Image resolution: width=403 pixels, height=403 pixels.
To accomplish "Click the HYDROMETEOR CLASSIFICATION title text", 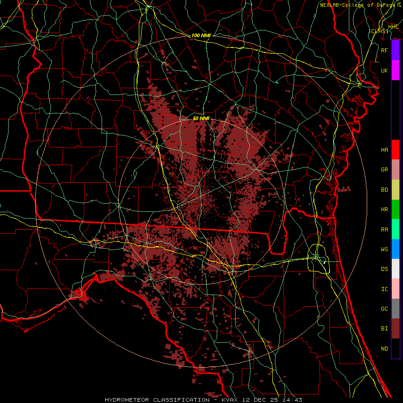I will [157, 400].
